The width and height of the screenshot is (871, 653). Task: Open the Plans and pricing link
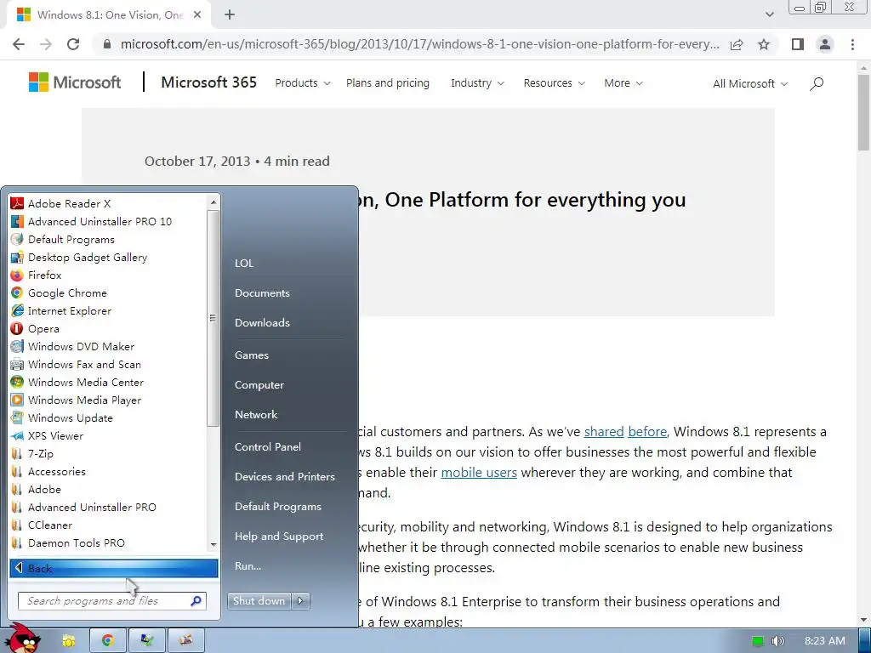point(388,83)
